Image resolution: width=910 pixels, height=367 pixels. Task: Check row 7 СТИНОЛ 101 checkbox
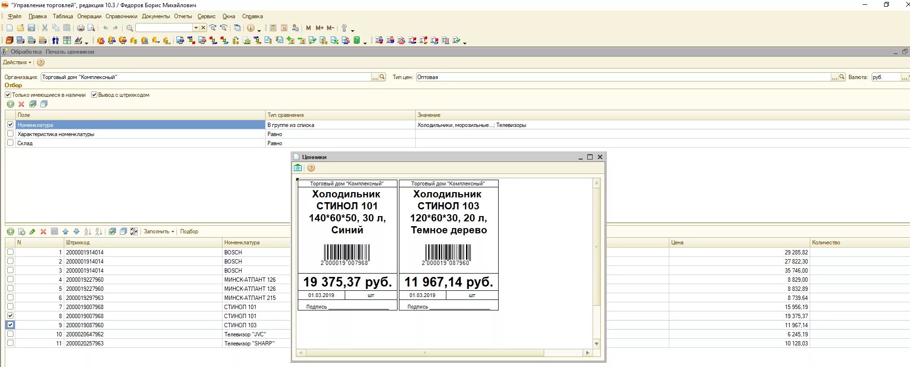coord(11,307)
